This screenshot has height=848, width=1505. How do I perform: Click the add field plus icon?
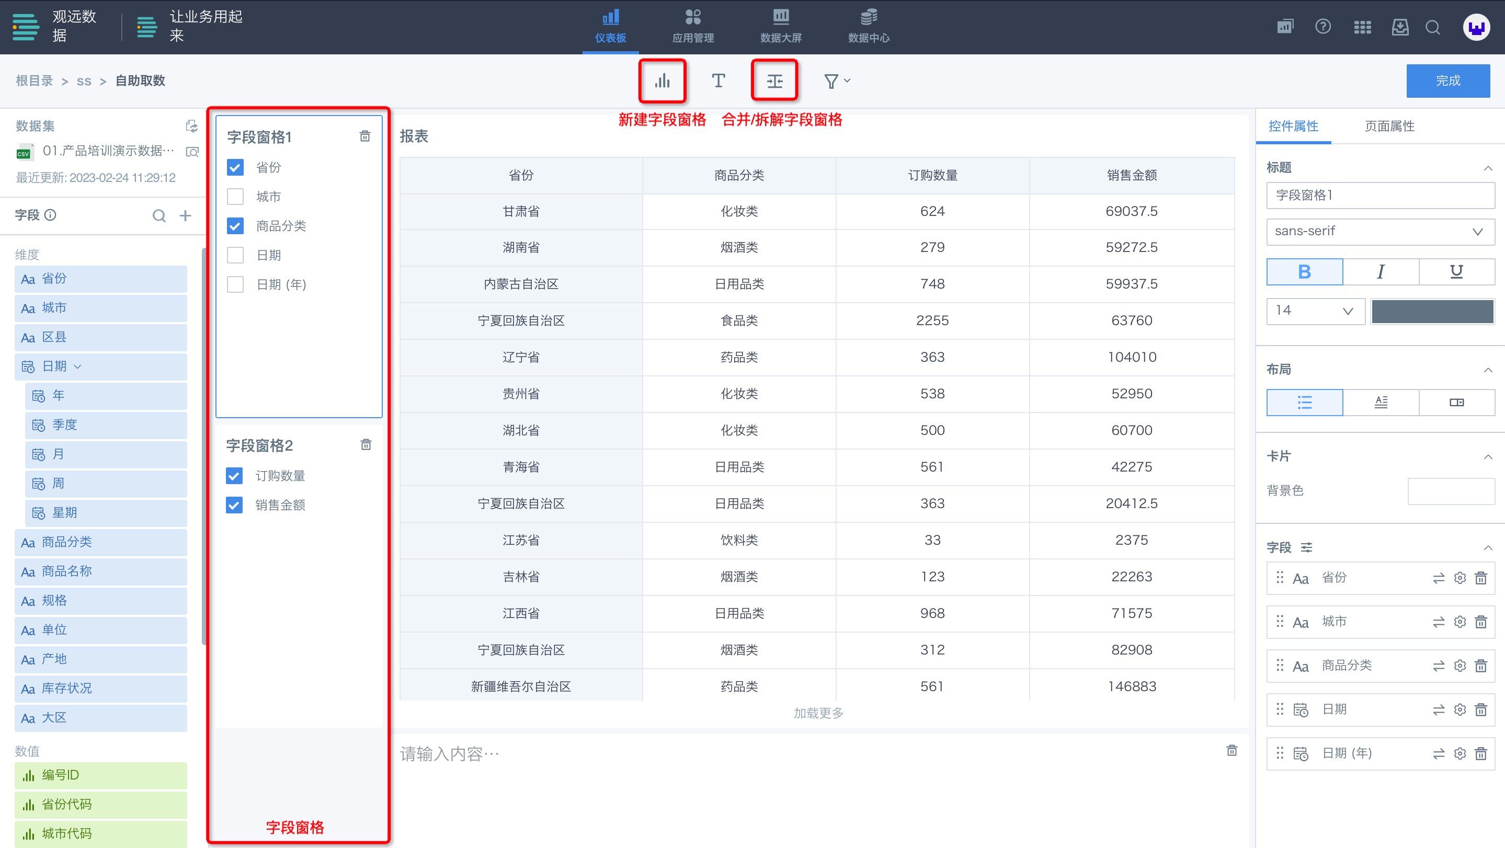tap(185, 215)
